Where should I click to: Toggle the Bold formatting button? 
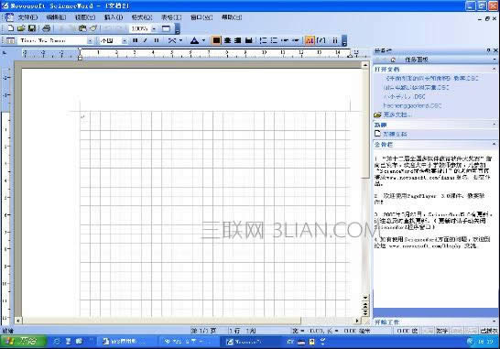pyautogui.click(x=136, y=40)
